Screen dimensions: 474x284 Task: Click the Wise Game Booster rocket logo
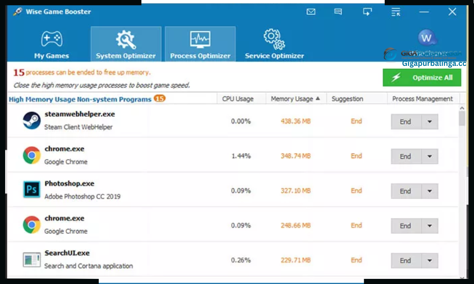pyautogui.click(x=17, y=12)
